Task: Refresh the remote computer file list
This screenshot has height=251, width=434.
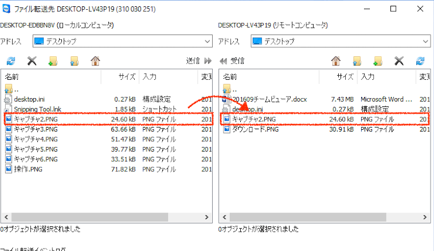Action: coord(421,60)
